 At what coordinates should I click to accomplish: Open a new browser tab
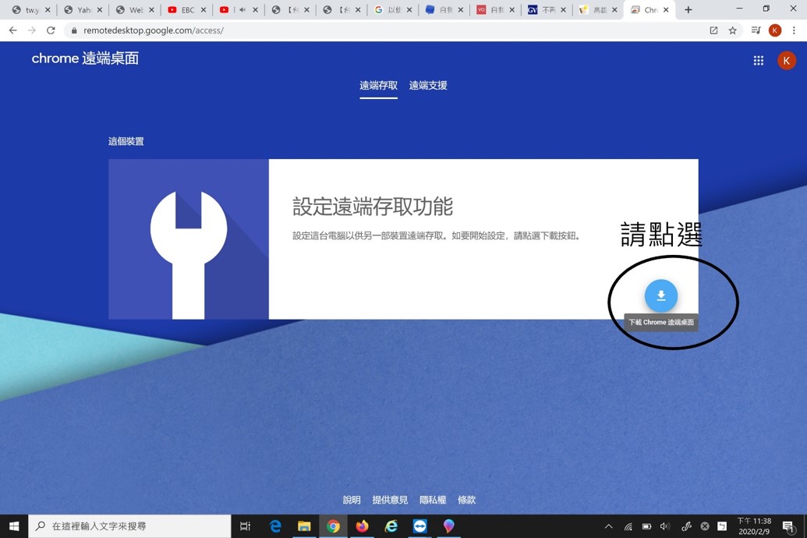point(688,10)
